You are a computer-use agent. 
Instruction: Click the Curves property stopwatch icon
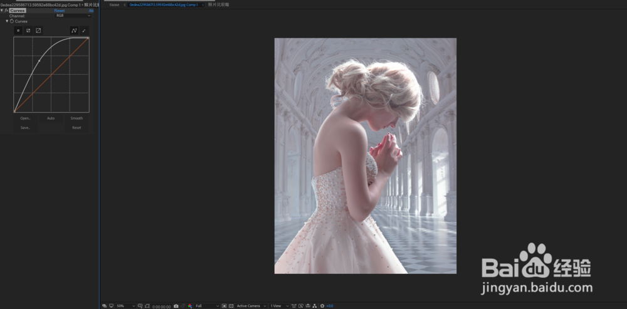tap(11, 21)
